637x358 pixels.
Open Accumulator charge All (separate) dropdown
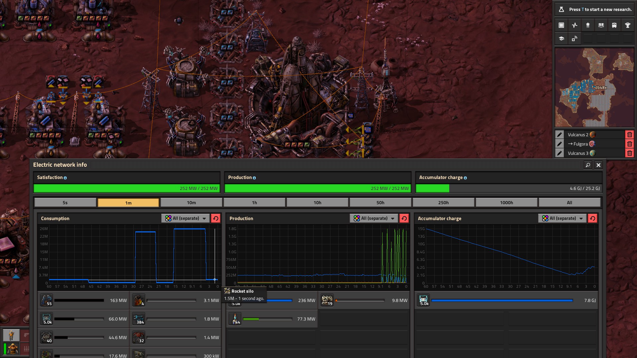click(562, 218)
